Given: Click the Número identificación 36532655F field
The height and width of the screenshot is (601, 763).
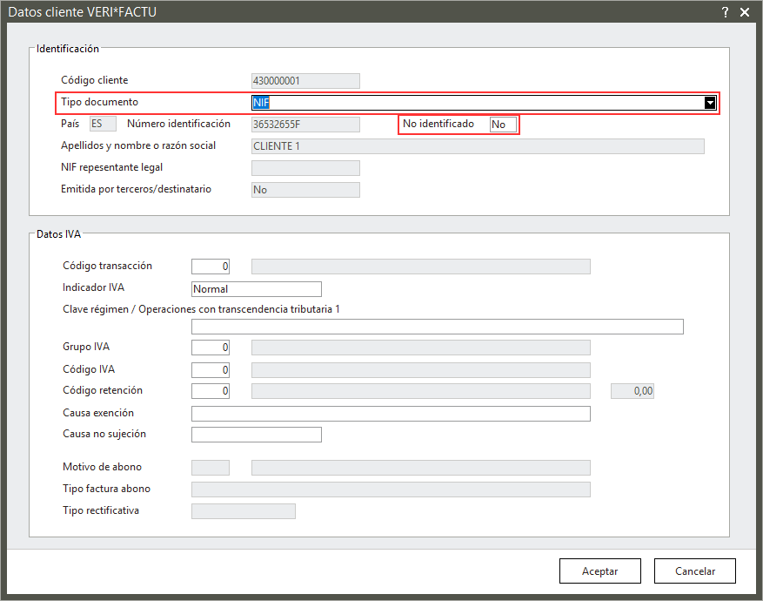Looking at the screenshot, I should [305, 125].
